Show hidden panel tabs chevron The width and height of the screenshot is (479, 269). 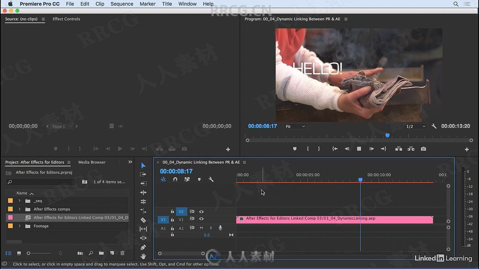coord(130,162)
